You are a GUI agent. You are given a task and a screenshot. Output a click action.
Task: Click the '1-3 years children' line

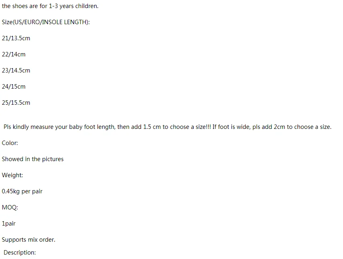(x=50, y=6)
